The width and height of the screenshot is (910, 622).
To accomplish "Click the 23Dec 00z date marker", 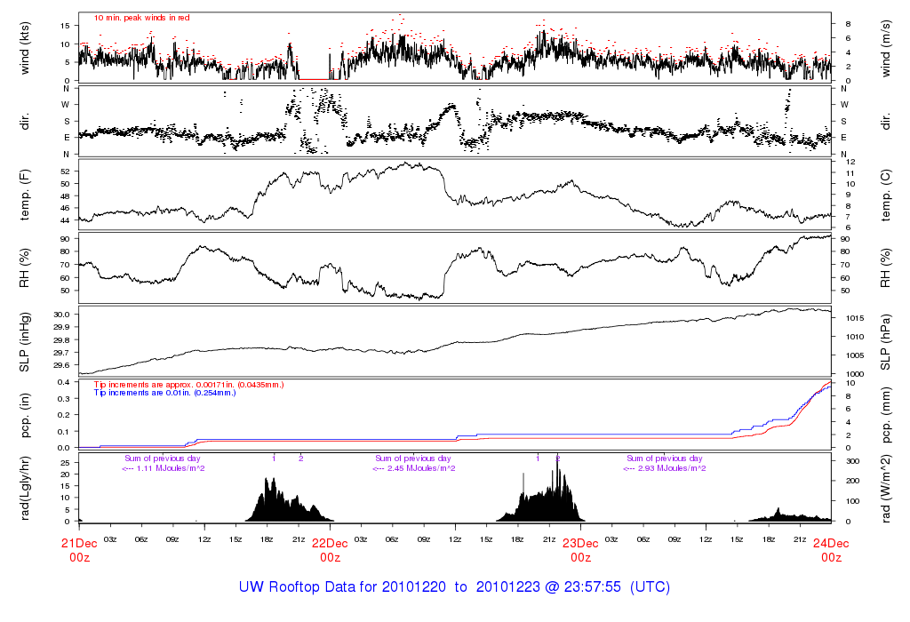I will point(580,550).
